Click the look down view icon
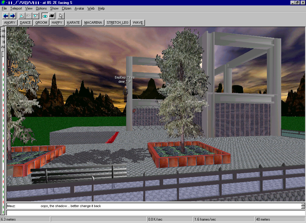The image size is (306, 223). (36, 16)
